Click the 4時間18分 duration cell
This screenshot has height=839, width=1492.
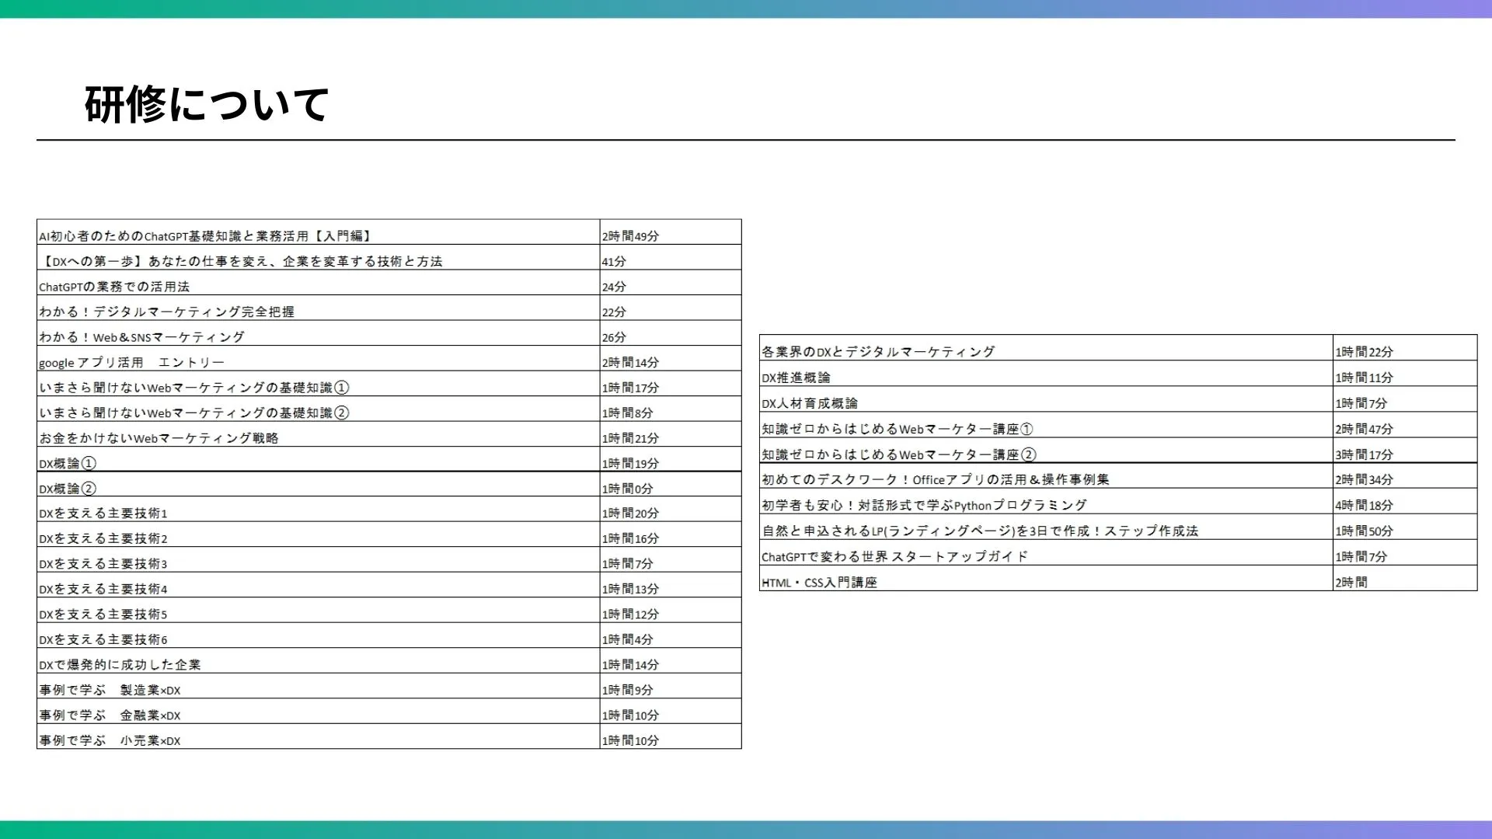point(1365,506)
